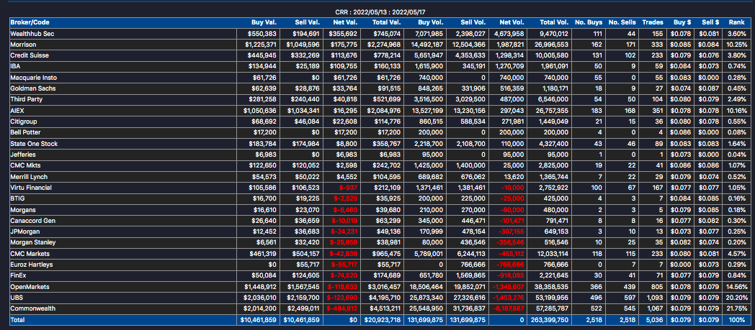Click the CMC Markets broker name
The image size is (755, 330).
30,254
